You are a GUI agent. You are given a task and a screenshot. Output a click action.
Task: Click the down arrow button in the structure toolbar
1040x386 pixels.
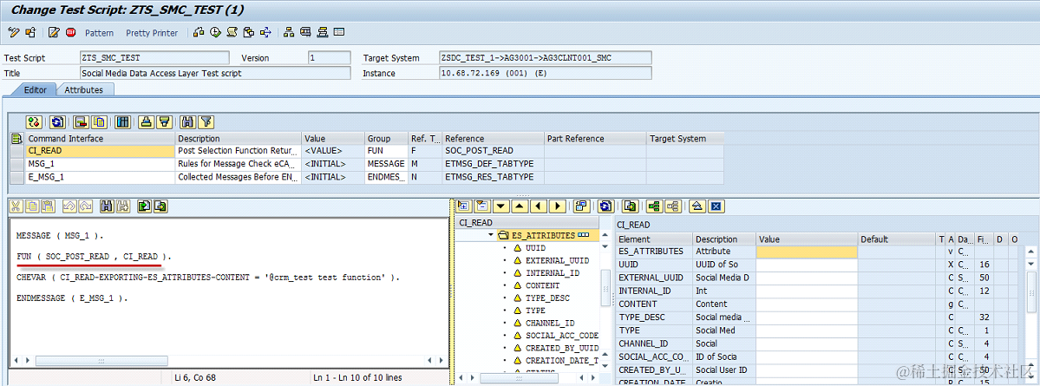pyautogui.click(x=500, y=206)
